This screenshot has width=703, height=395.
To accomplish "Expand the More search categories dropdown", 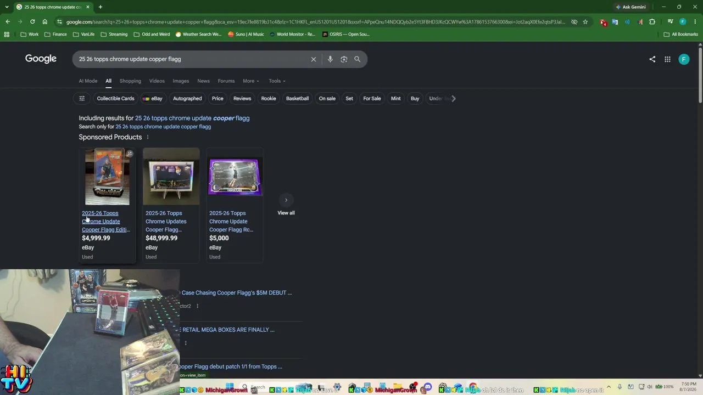I will 251,81.
